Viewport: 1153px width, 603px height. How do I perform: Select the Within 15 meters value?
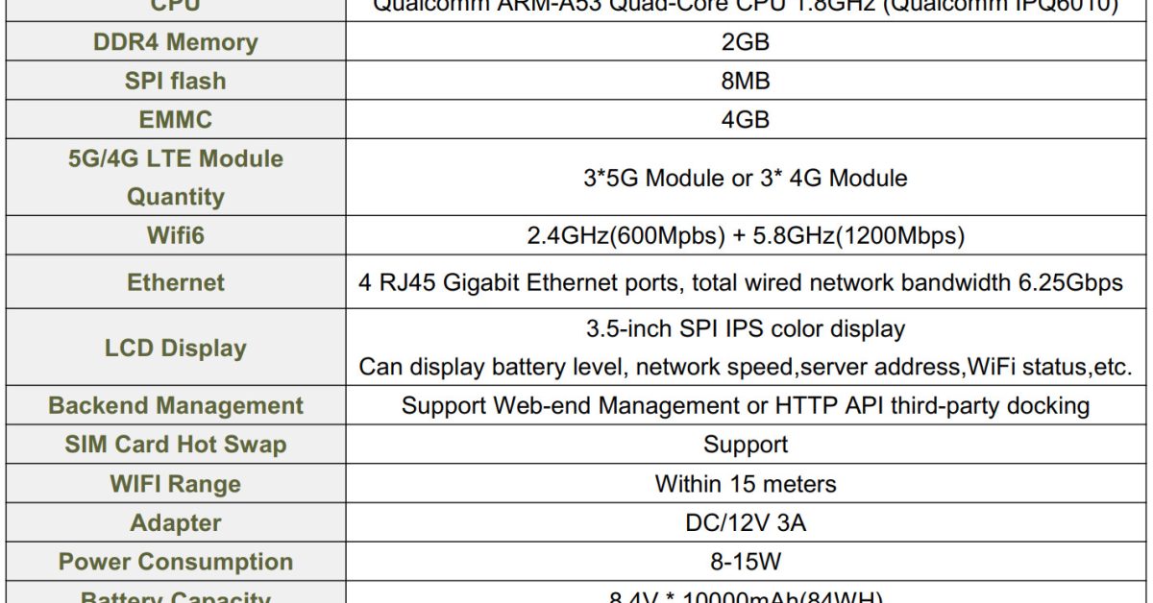pyautogui.click(x=745, y=483)
